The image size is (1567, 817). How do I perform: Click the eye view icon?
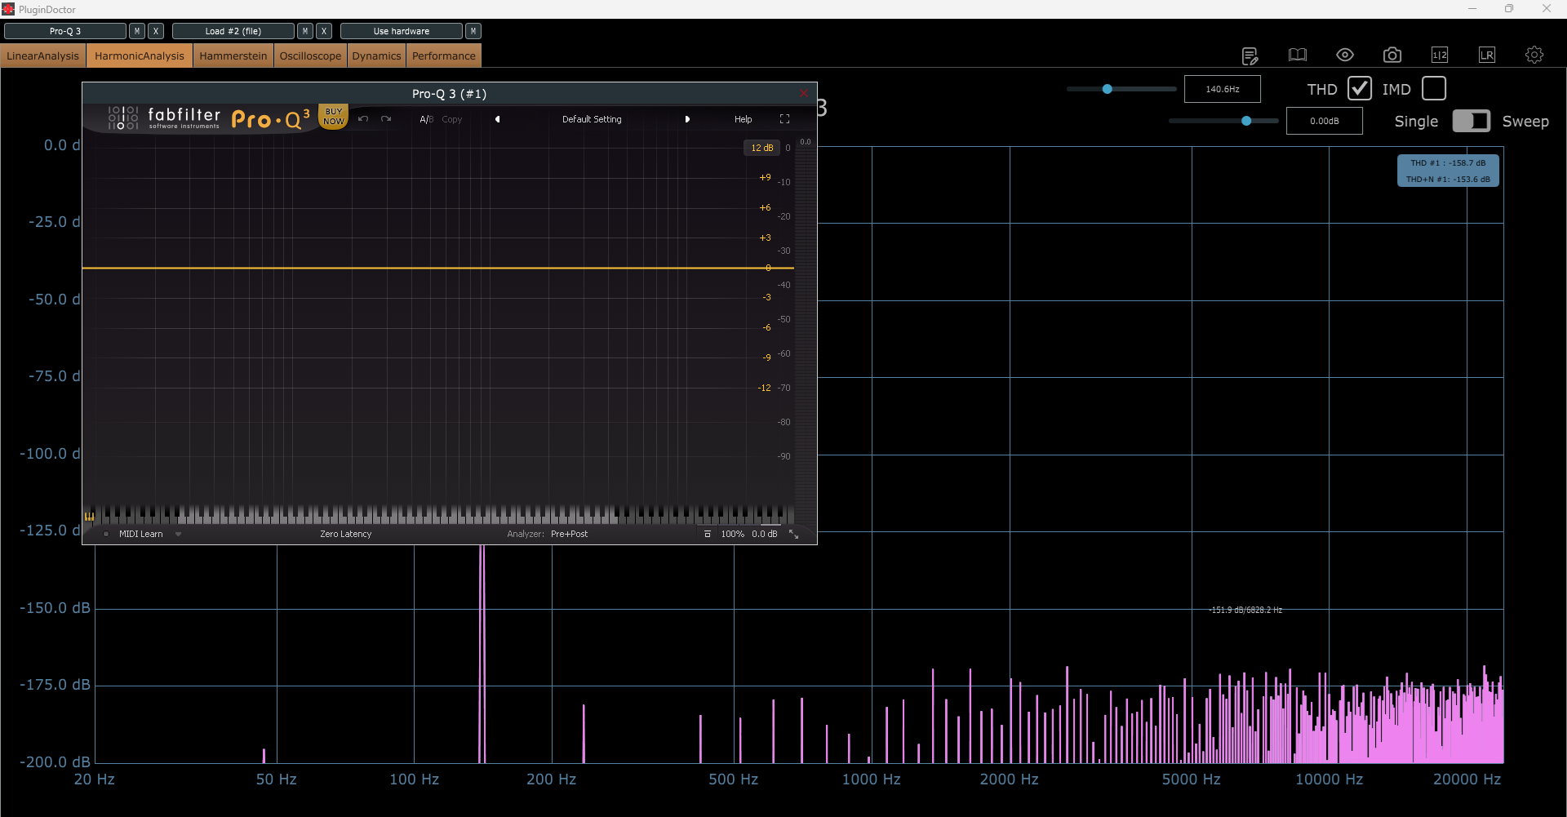pyautogui.click(x=1345, y=55)
